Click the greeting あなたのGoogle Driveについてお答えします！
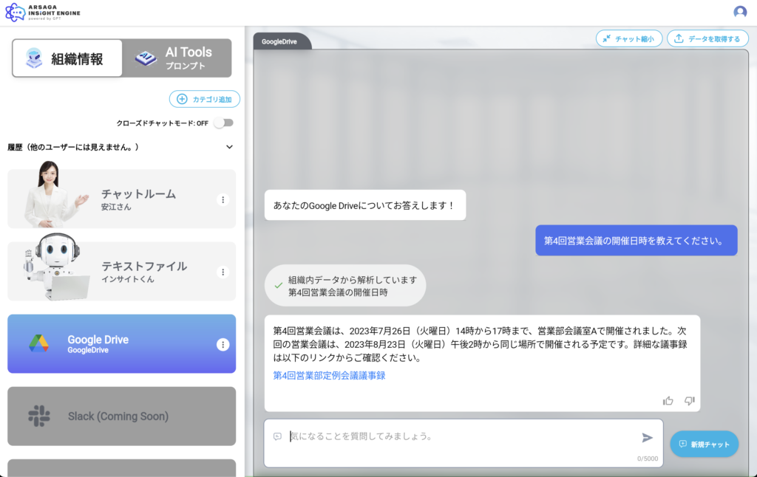This screenshot has height=477, width=757. click(365, 205)
